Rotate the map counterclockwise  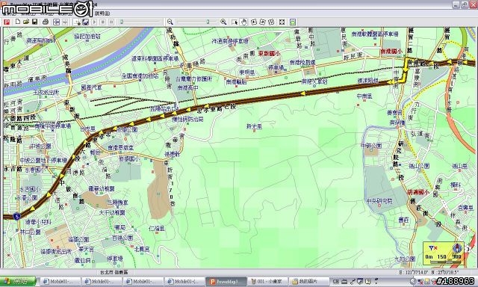(x=254, y=22)
